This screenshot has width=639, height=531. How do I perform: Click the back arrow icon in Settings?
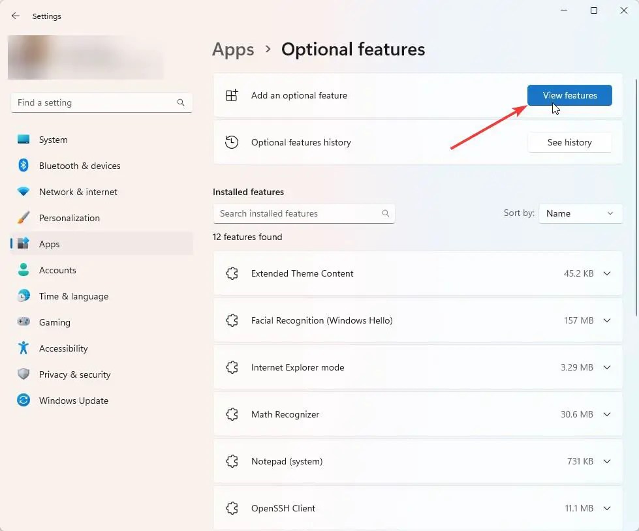tap(16, 16)
